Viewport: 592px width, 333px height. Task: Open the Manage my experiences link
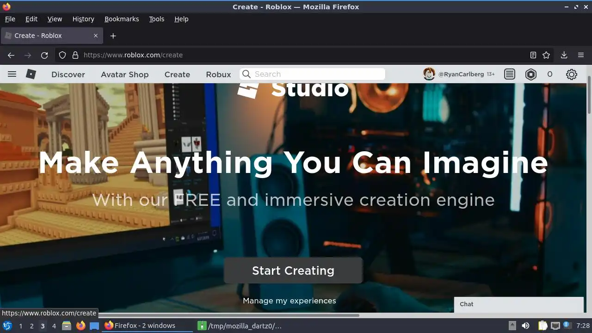pyautogui.click(x=290, y=301)
